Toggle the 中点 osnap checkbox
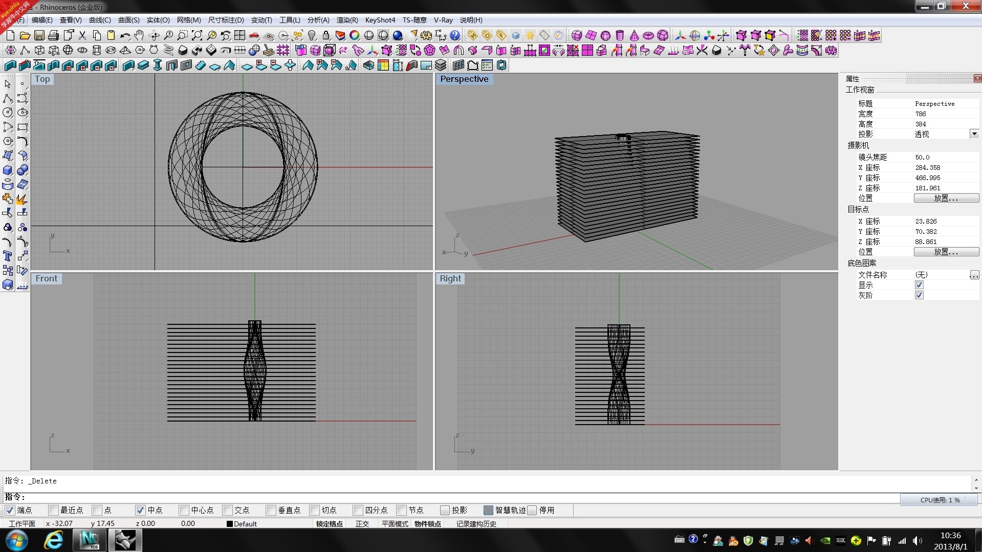 [x=140, y=510]
